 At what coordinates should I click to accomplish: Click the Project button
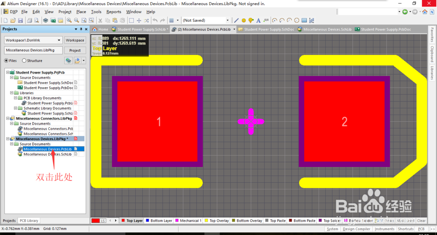pos(75,50)
